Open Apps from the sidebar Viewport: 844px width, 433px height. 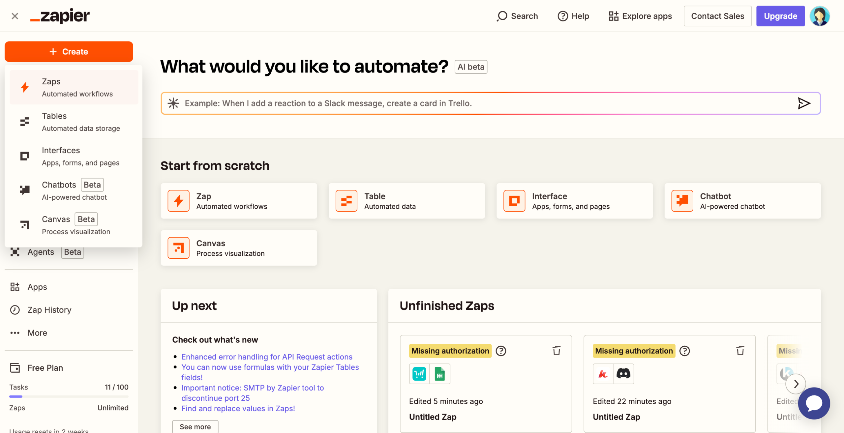pos(37,287)
